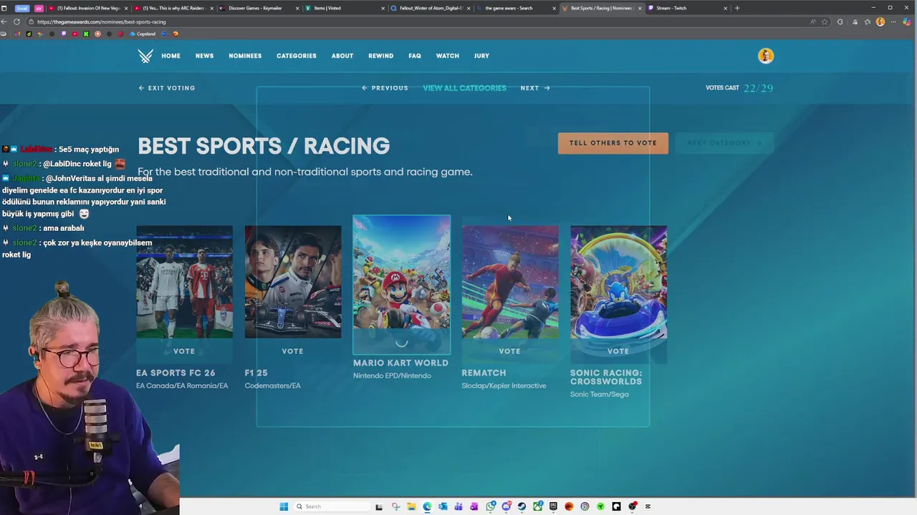Open the HOME menu item
This screenshot has width=917, height=515.
(171, 56)
